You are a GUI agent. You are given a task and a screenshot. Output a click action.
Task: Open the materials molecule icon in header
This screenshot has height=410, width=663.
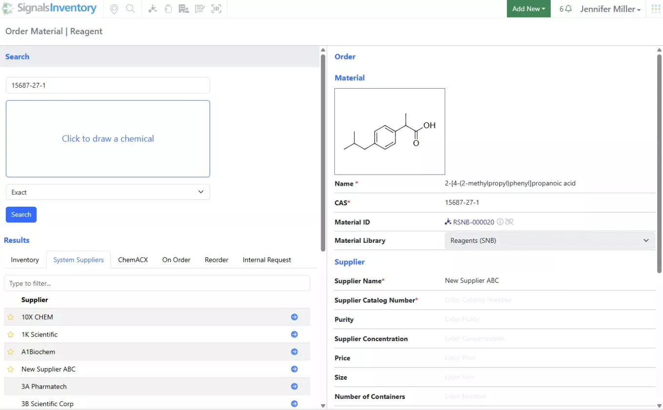(x=153, y=9)
